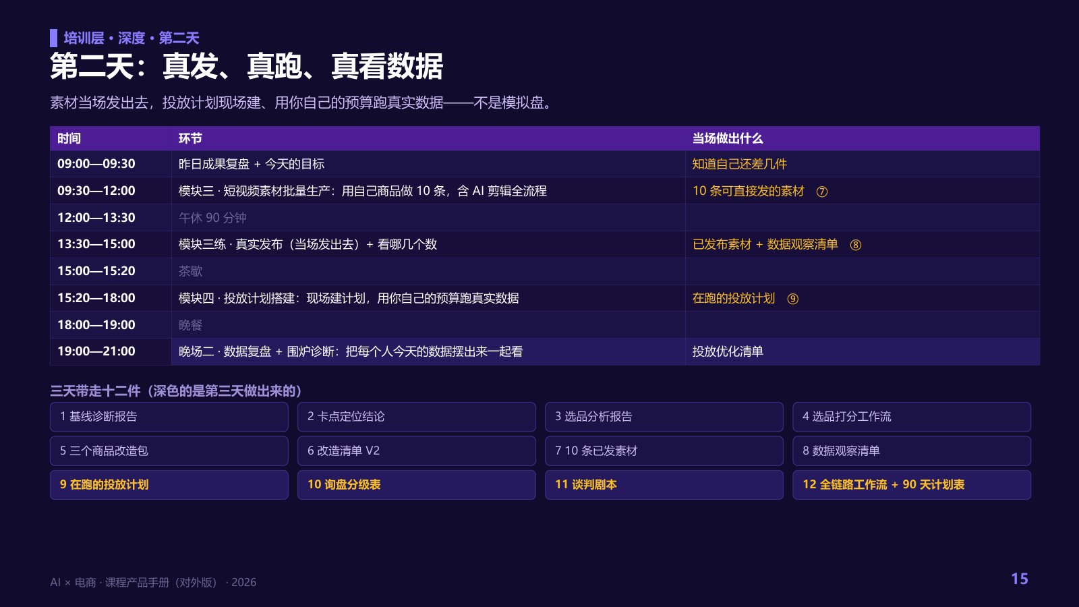
Task: Select the 15:20—18:00 time cell
Action: pos(111,298)
